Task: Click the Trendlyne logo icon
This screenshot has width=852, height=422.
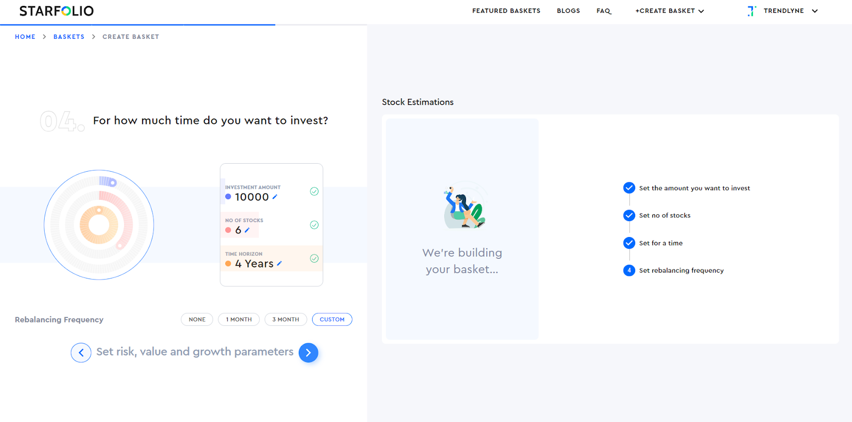Action: coord(751,11)
